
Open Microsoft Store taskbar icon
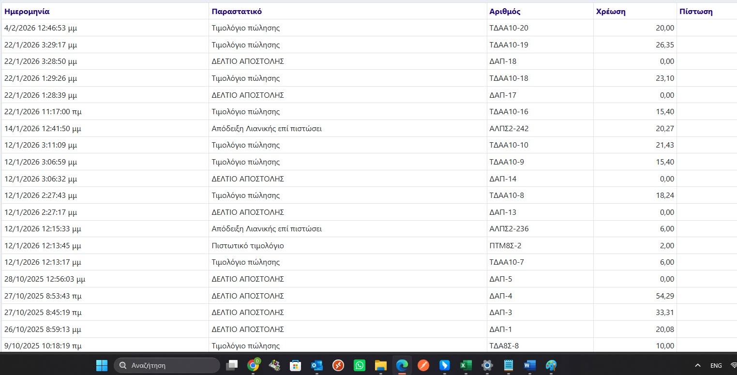point(296,365)
